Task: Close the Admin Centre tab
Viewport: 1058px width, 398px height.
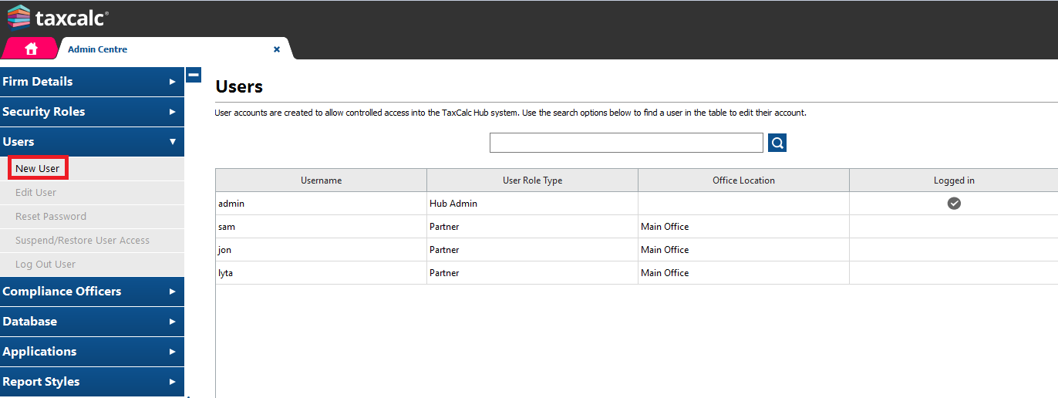Action: click(277, 49)
